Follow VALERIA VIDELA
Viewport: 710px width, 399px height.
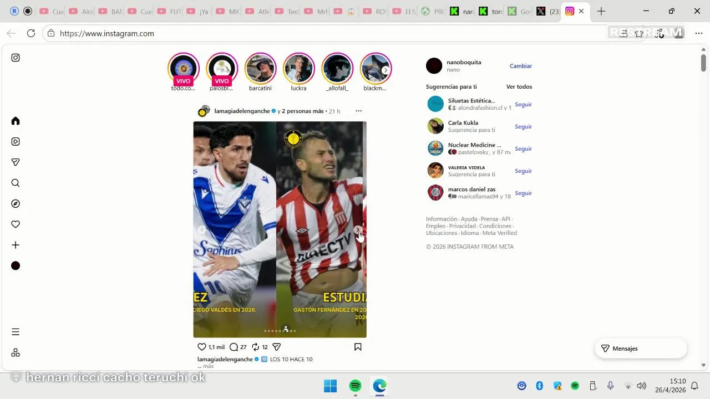pyautogui.click(x=523, y=171)
